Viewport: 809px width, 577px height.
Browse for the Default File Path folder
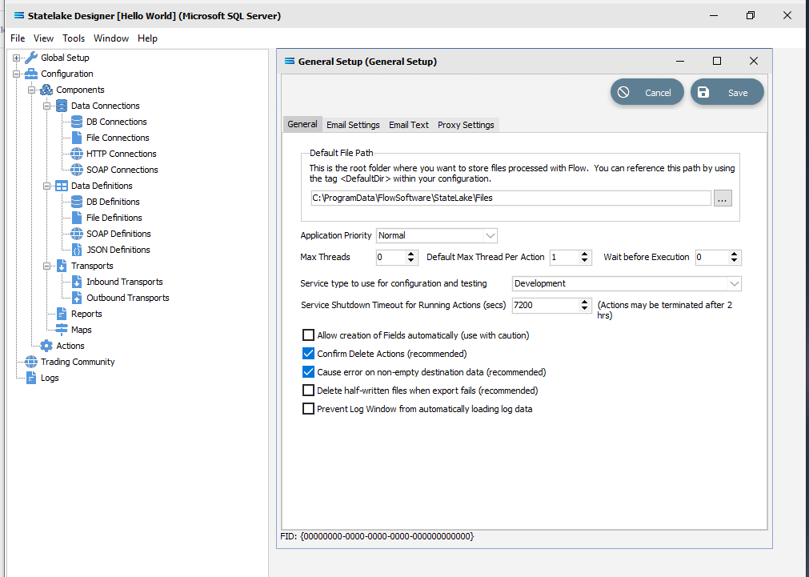[723, 198]
